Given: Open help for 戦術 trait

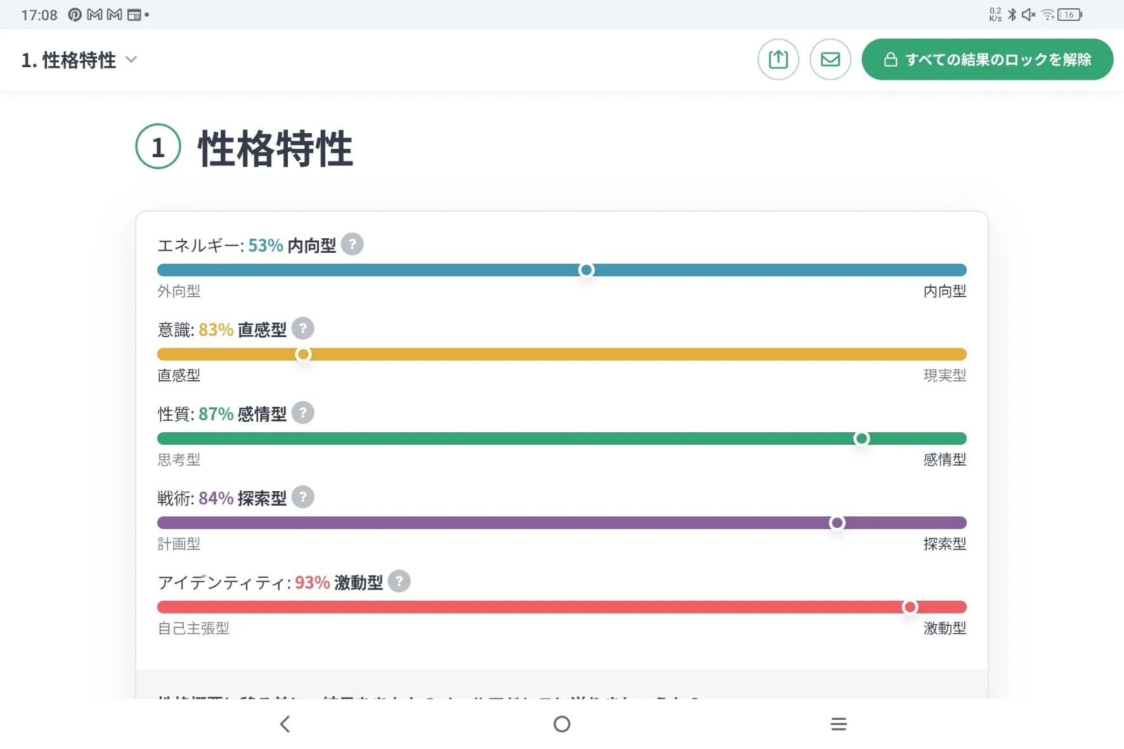Looking at the screenshot, I should [x=303, y=497].
